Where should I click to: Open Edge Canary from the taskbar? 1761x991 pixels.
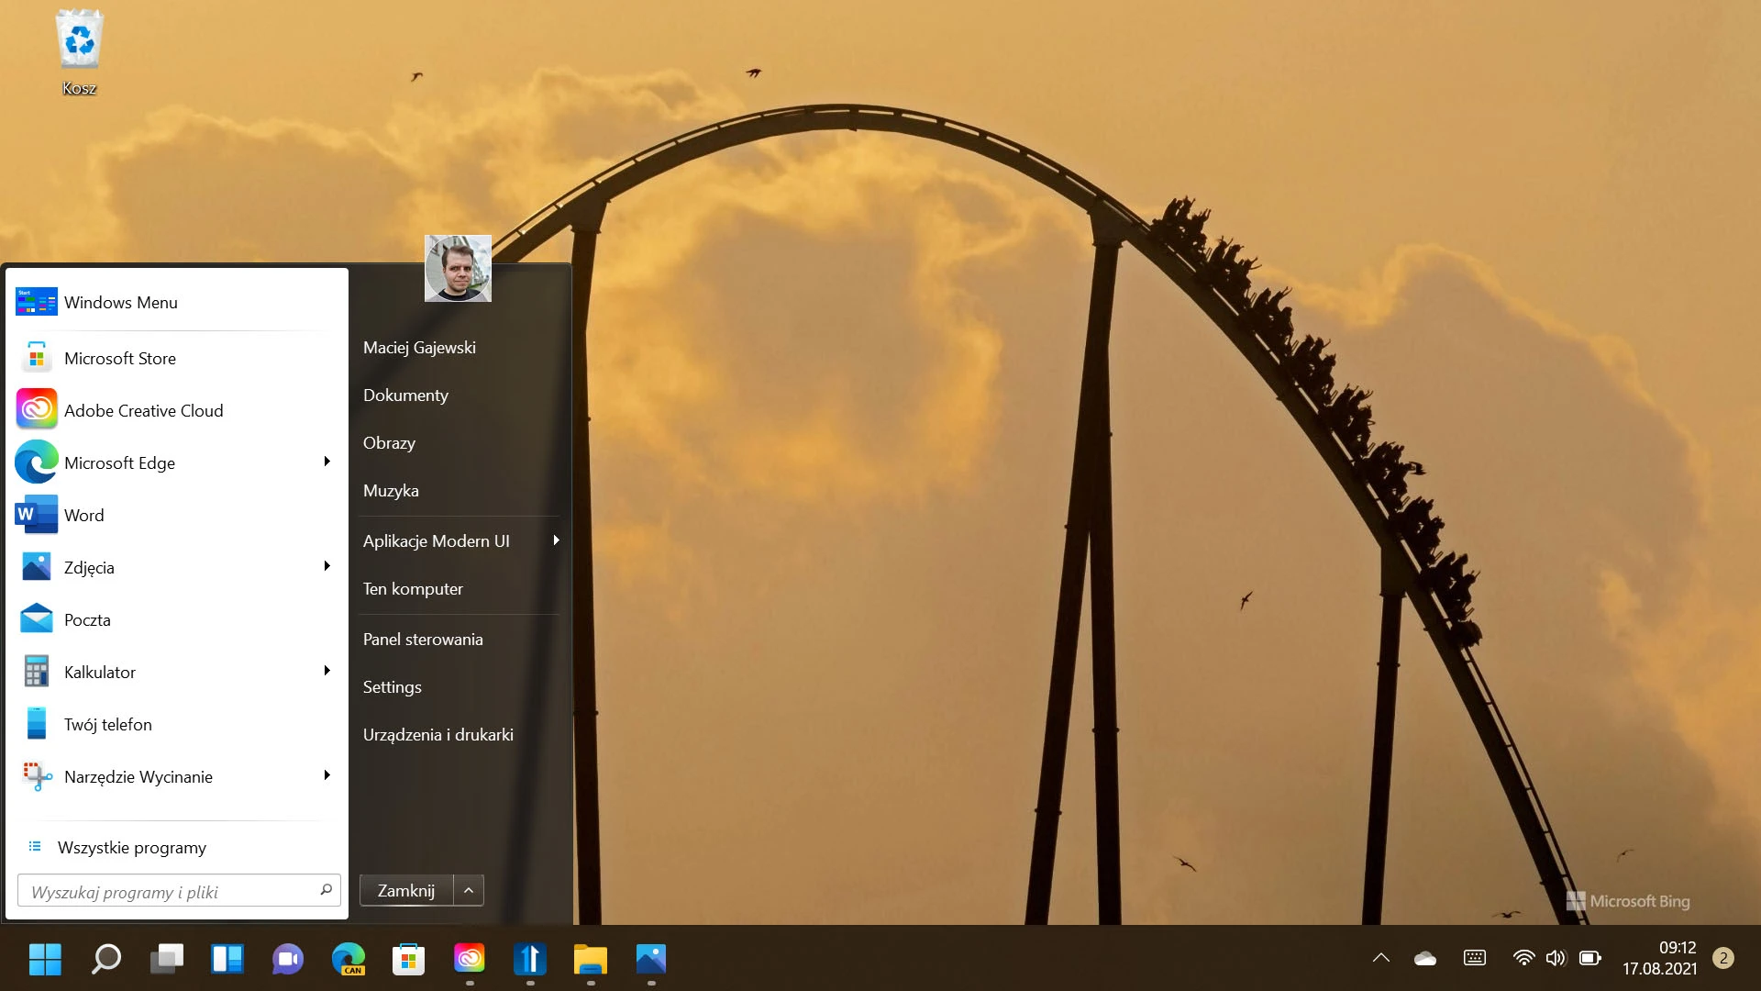(x=348, y=959)
